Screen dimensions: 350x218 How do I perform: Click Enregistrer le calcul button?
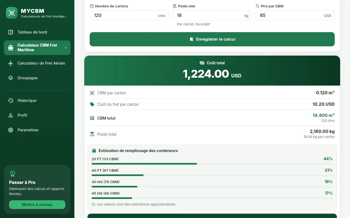tap(212, 39)
